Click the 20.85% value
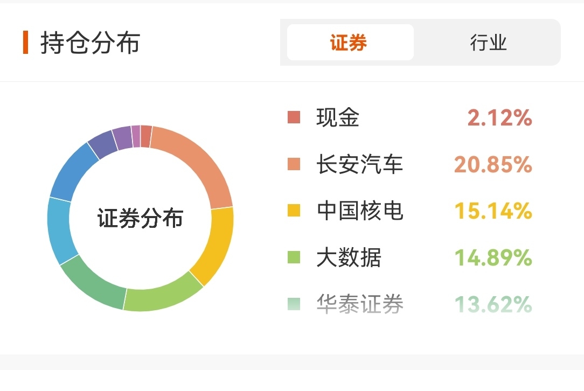Image resolution: width=584 pixels, height=391 pixels. [x=493, y=164]
